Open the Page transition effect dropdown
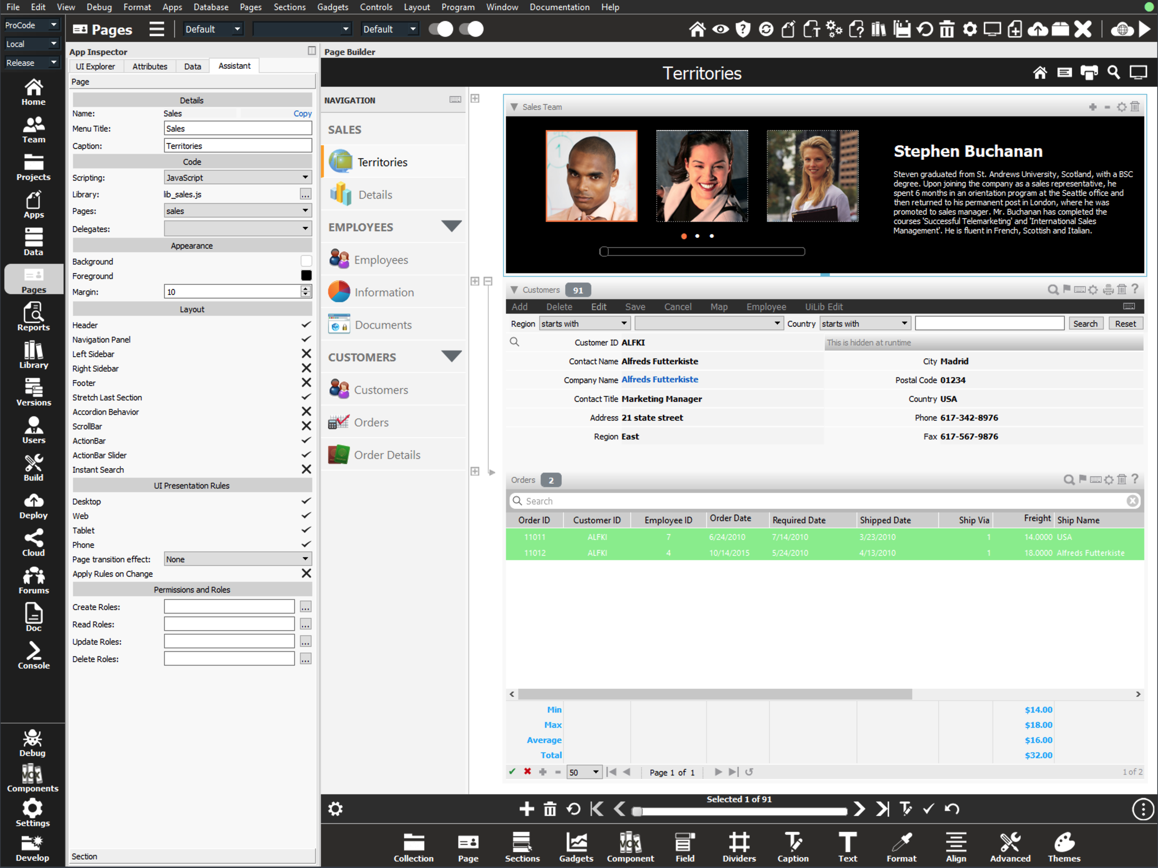The height and width of the screenshot is (868, 1158). tap(238, 559)
